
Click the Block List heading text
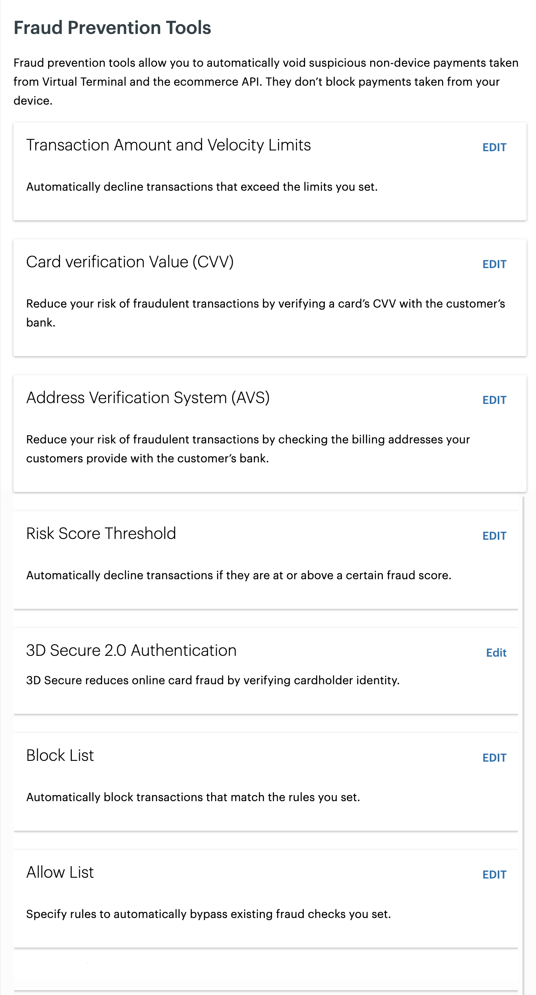60,755
